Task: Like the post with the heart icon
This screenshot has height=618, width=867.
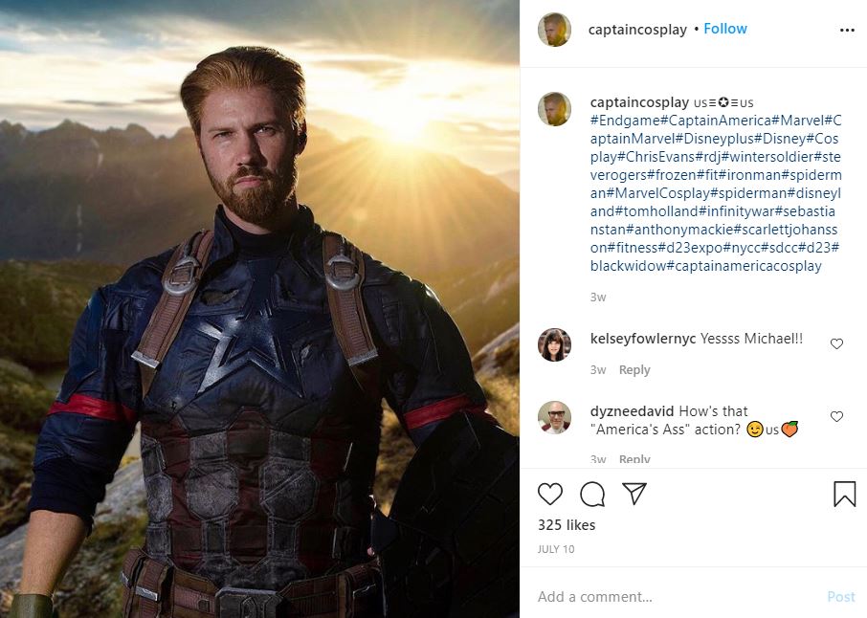Action: click(550, 494)
